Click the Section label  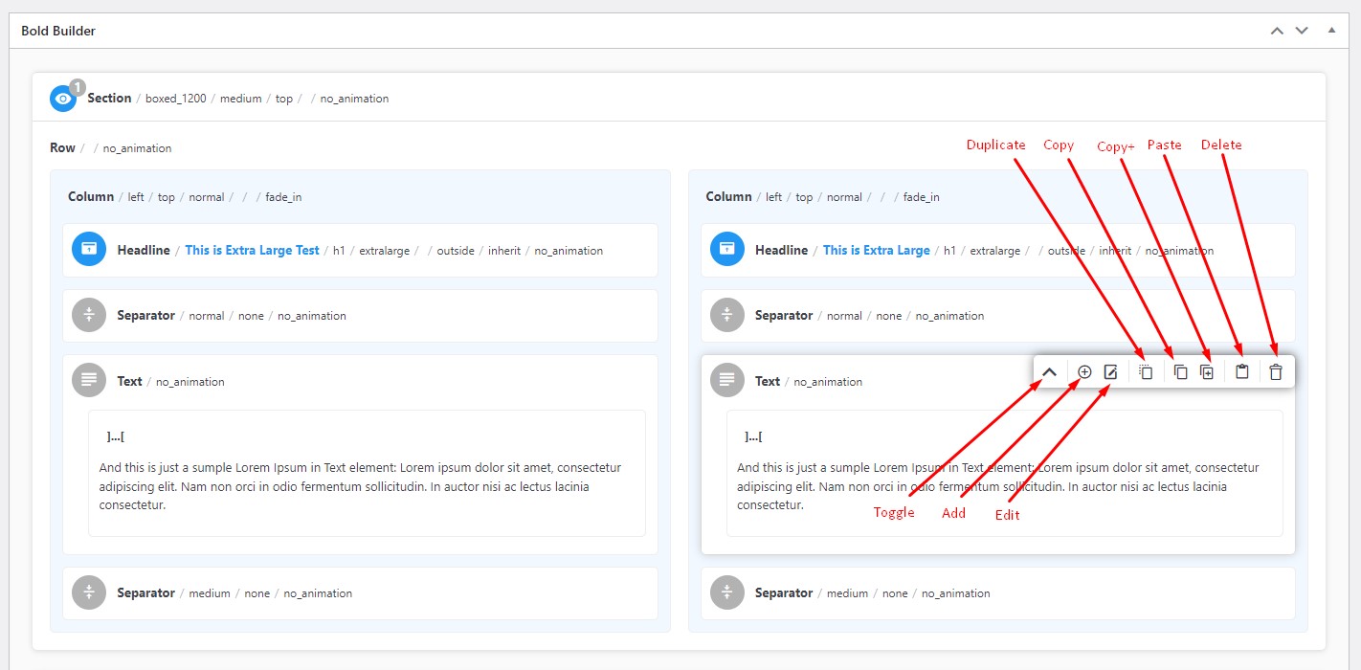(109, 98)
